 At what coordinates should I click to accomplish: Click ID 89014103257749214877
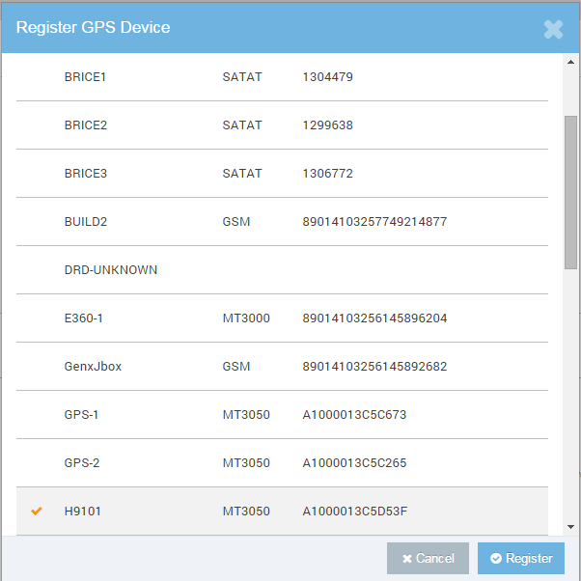click(x=374, y=222)
